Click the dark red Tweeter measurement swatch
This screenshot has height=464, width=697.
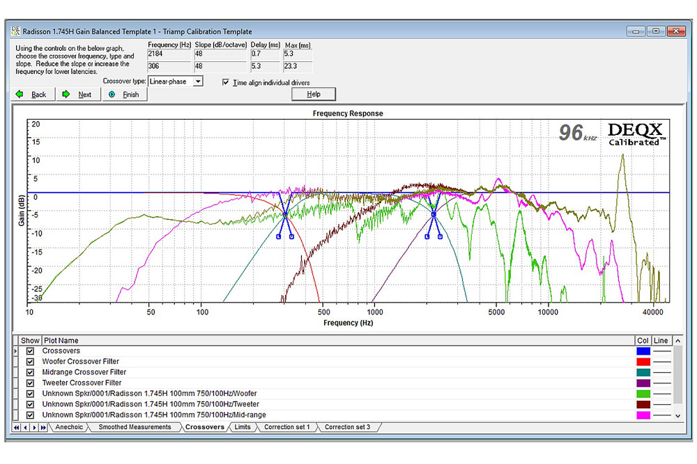pos(643,404)
